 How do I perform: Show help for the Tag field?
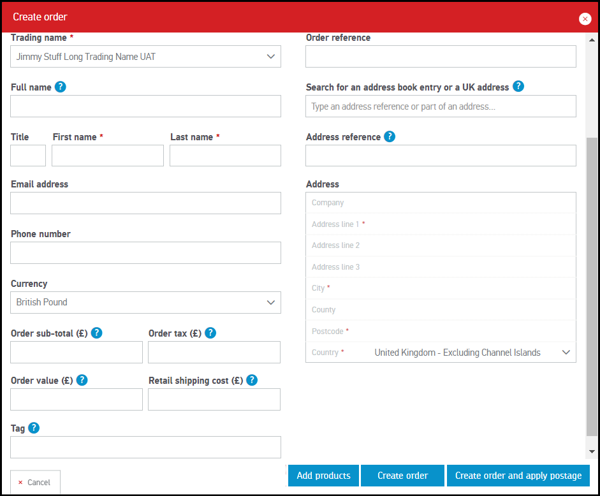[x=34, y=428]
